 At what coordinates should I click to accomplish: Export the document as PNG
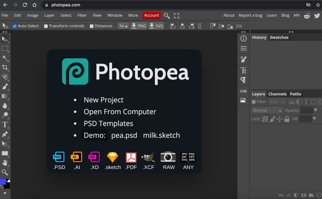click(x=138, y=26)
